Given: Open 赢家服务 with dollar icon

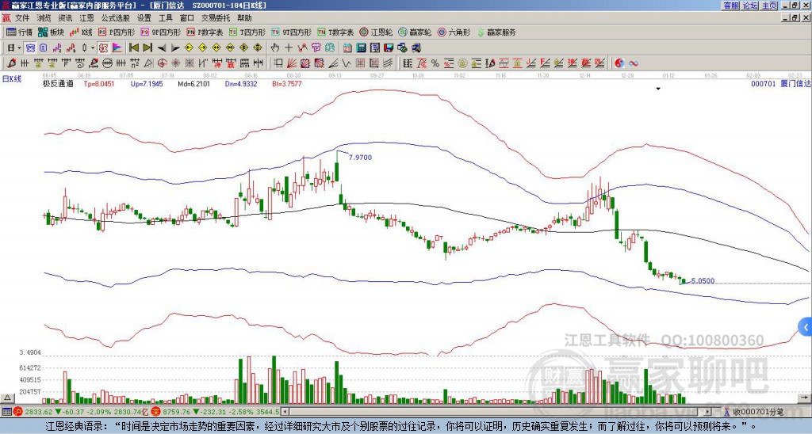Looking at the screenshot, I should click(x=496, y=32).
